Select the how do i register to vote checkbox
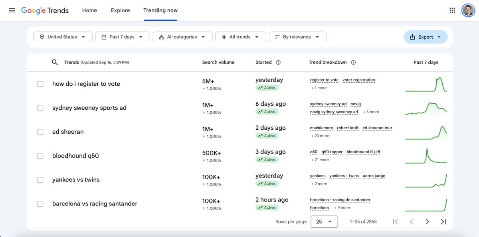The width and height of the screenshot is (479, 237). (x=40, y=84)
